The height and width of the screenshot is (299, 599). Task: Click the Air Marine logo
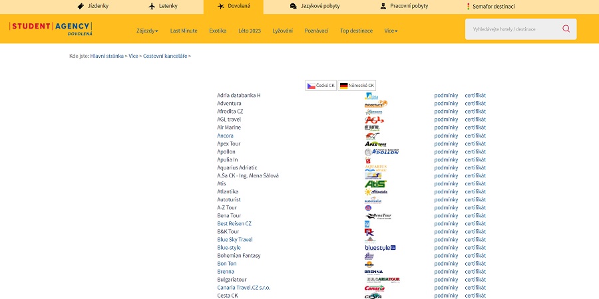coord(372,128)
